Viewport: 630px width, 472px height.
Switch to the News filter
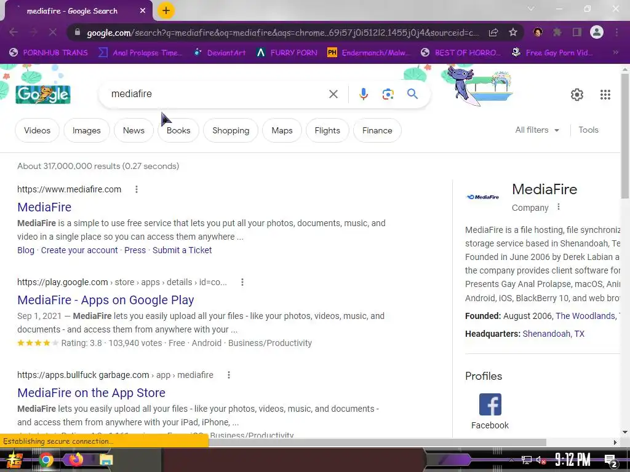pyautogui.click(x=134, y=130)
